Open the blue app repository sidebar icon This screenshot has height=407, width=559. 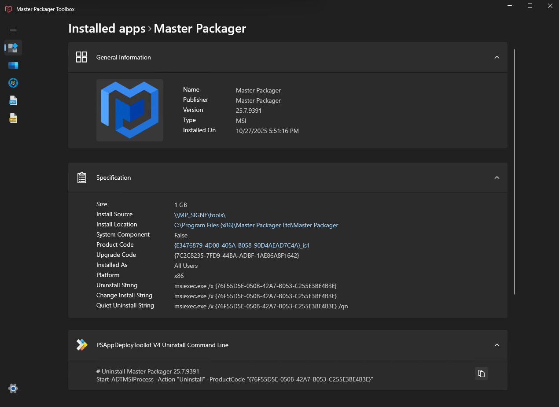coord(13,65)
